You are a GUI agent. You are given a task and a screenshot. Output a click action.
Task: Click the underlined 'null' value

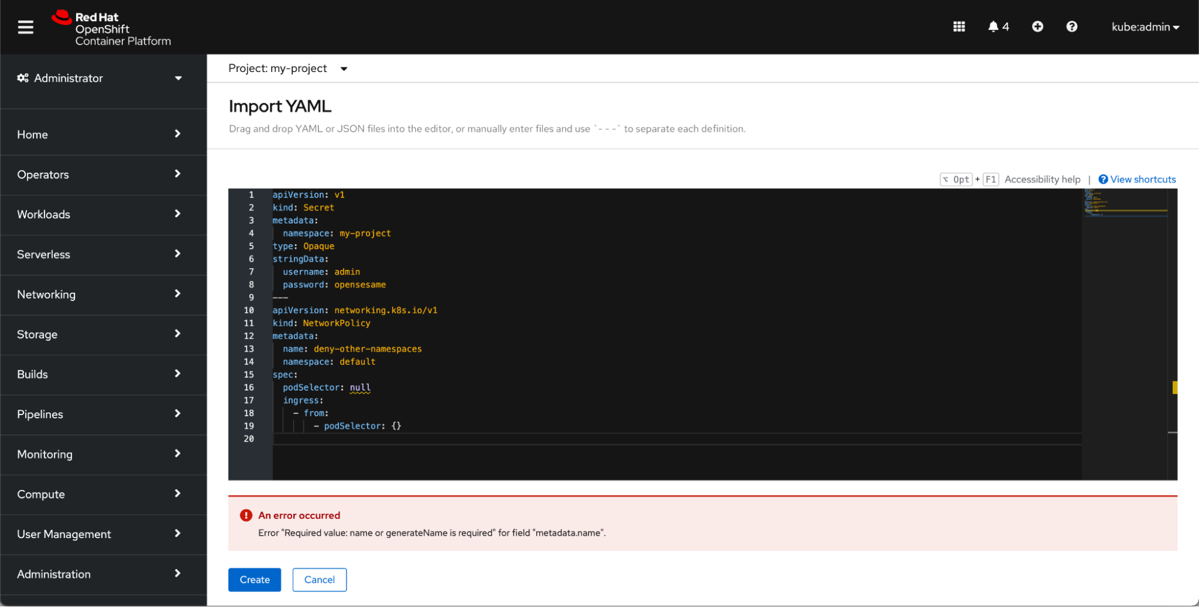[x=360, y=387]
